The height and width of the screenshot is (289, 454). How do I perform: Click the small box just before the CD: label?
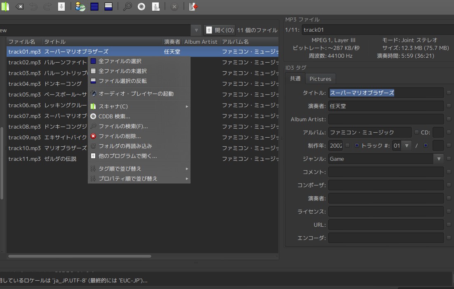coord(416,132)
